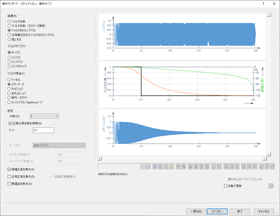280x216 pixels.
Task: Select the チェビシェフ filter characteristic
Action: 15,89
